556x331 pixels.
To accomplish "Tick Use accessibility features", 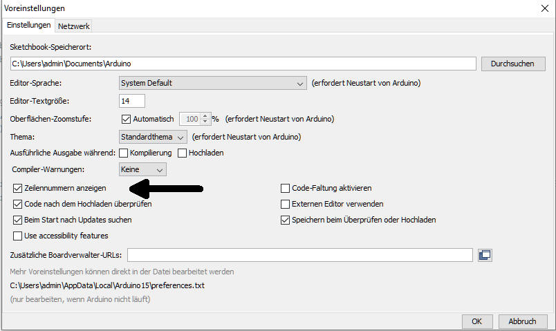I will [x=17, y=236].
